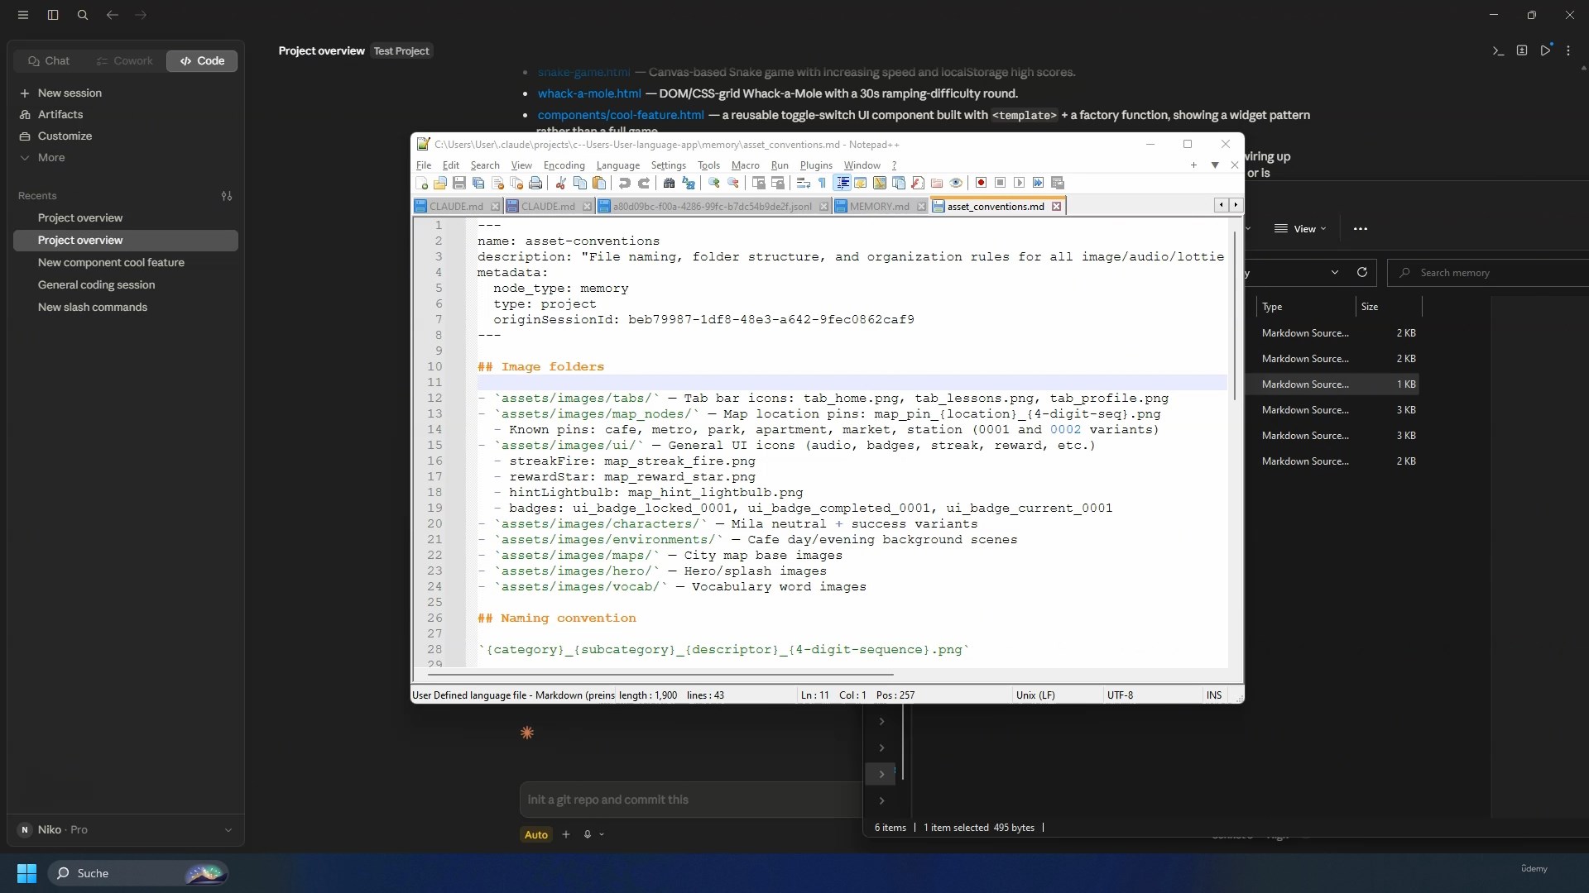Toggle synchronize horizontal scrolling icon
1589x893 pixels.
778,183
